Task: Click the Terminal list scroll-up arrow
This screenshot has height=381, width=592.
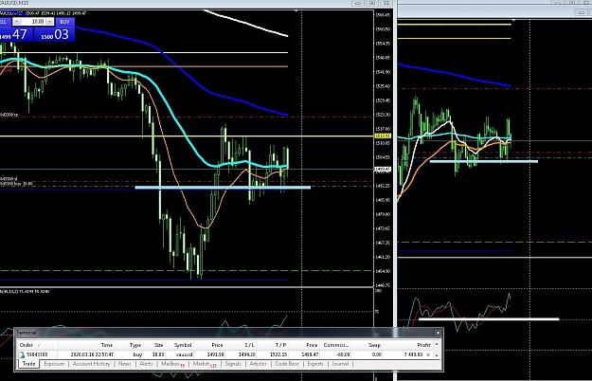Action: pos(437,344)
